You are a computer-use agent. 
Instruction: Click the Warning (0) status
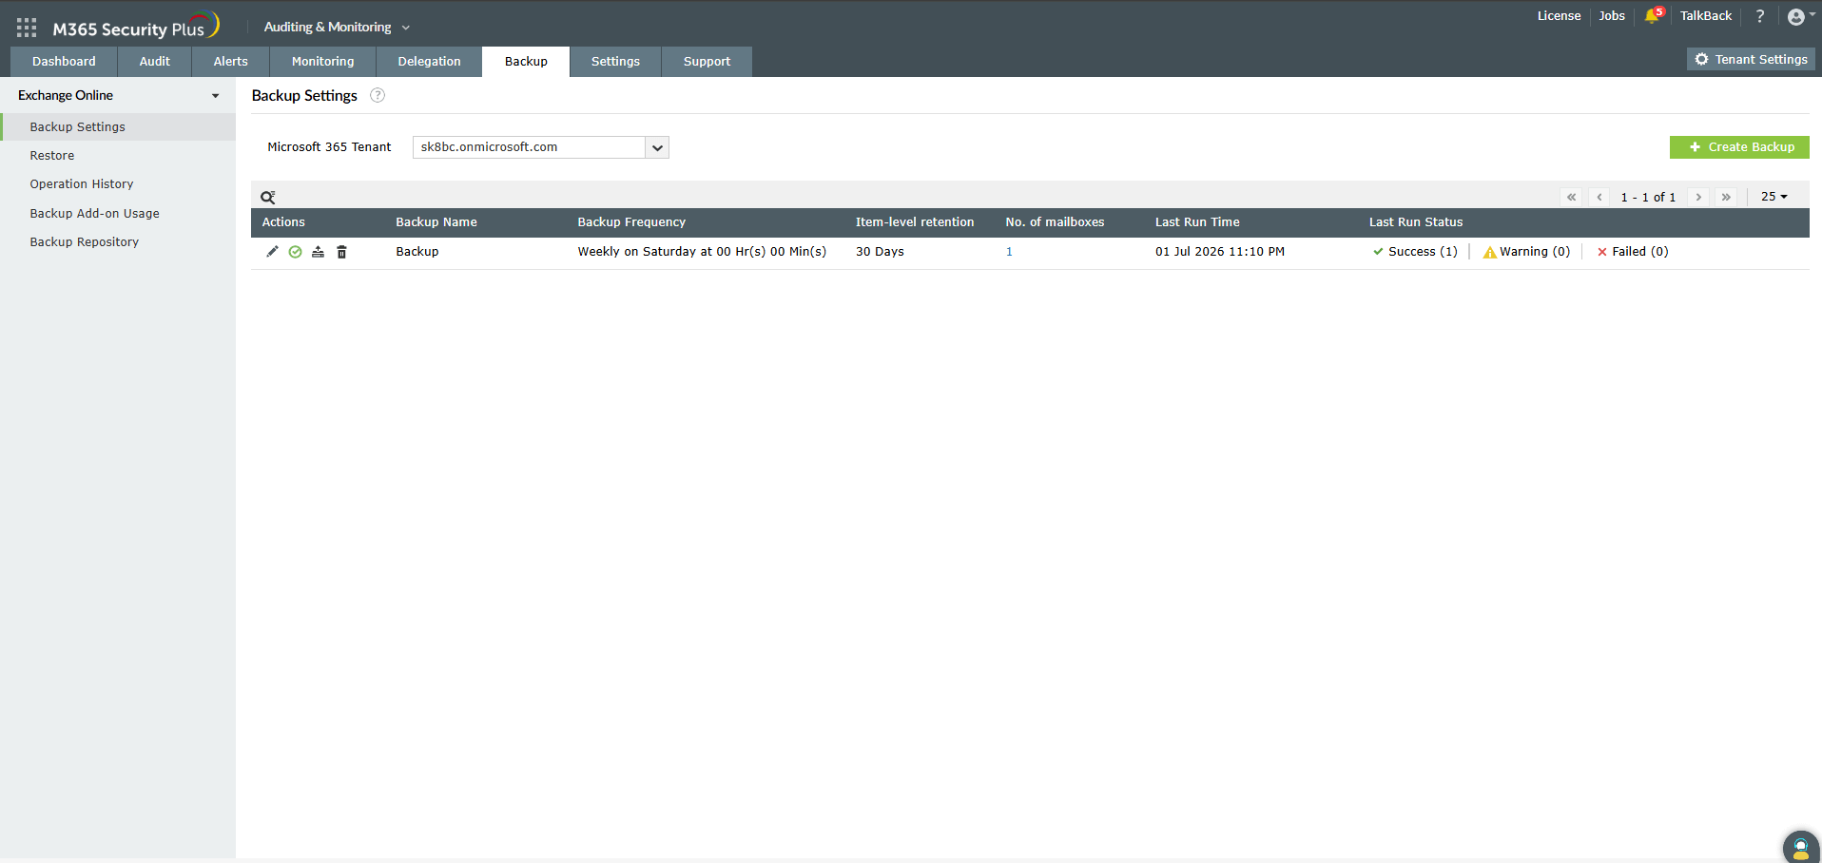1526,252
